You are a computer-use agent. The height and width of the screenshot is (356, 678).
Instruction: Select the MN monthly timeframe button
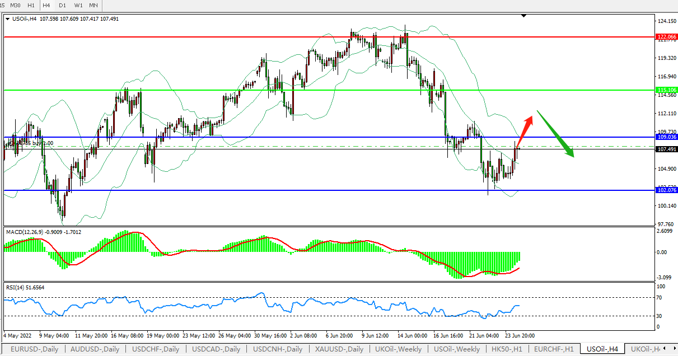93,5
